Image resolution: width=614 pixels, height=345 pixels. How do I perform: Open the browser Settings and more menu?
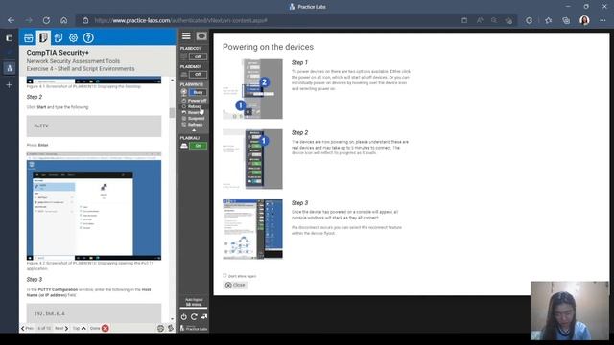[x=602, y=20]
